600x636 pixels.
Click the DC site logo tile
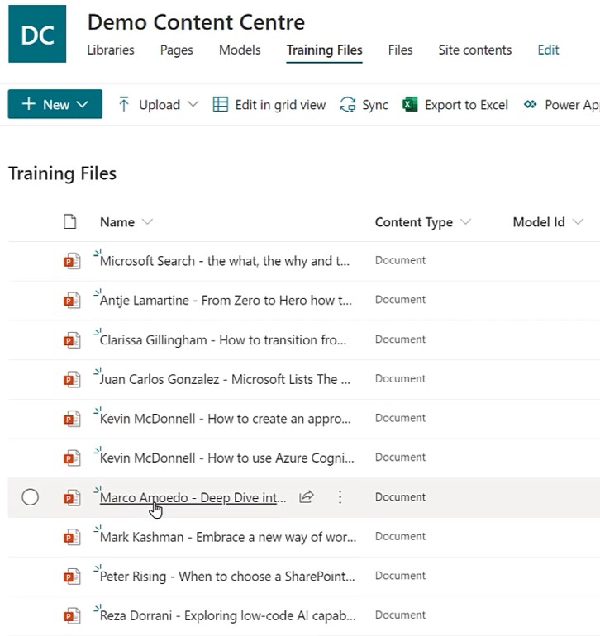tap(37, 34)
